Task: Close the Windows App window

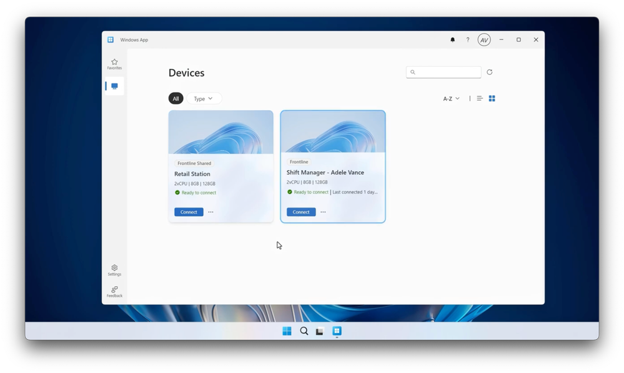Action: 536,40
